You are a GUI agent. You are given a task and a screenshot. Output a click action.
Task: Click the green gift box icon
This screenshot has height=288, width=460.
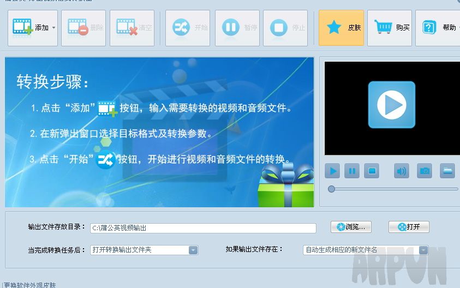[286, 185]
